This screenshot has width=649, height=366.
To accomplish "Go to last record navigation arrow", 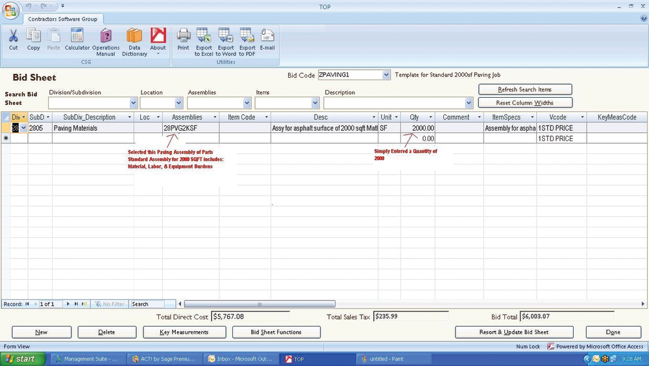I will [76, 304].
